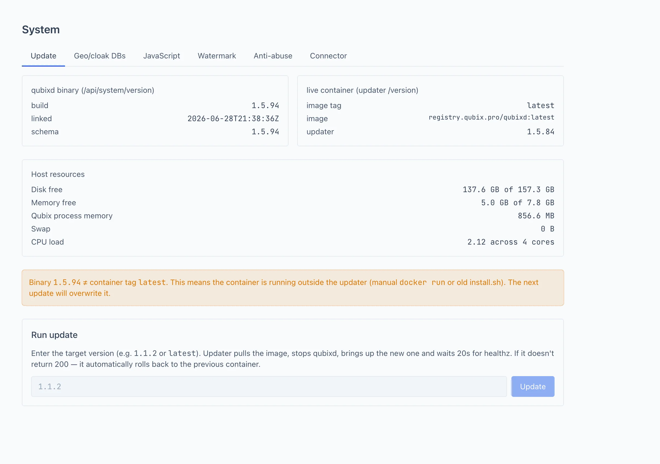
Task: Click image tag value latest
Action: (540, 105)
